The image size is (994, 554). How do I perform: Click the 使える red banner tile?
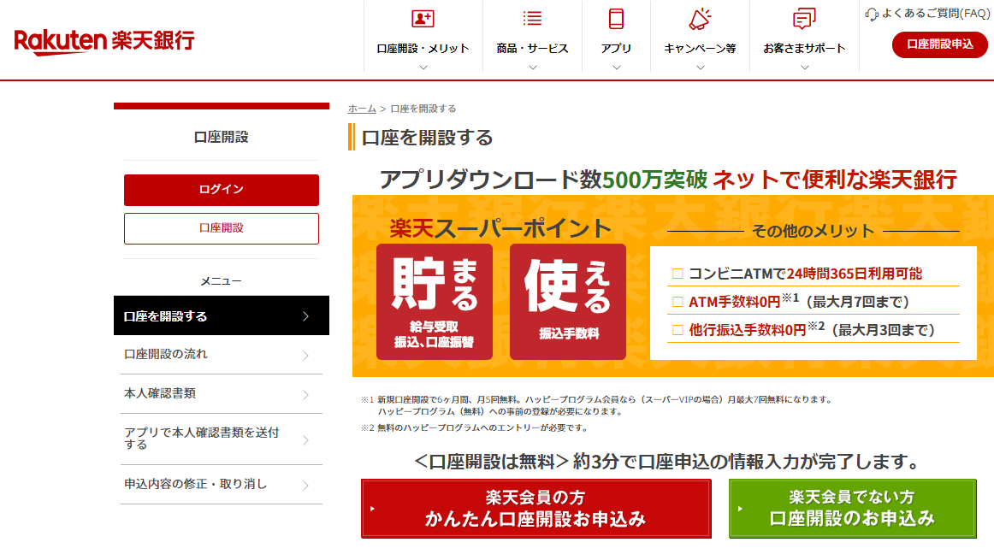click(x=568, y=302)
